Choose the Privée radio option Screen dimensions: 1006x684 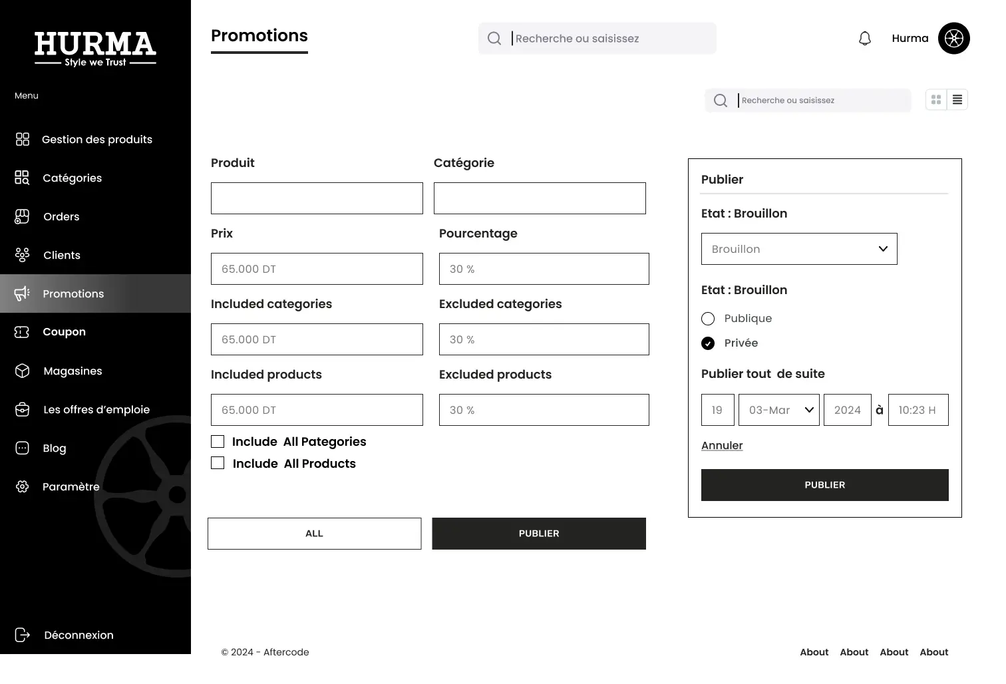tap(708, 343)
